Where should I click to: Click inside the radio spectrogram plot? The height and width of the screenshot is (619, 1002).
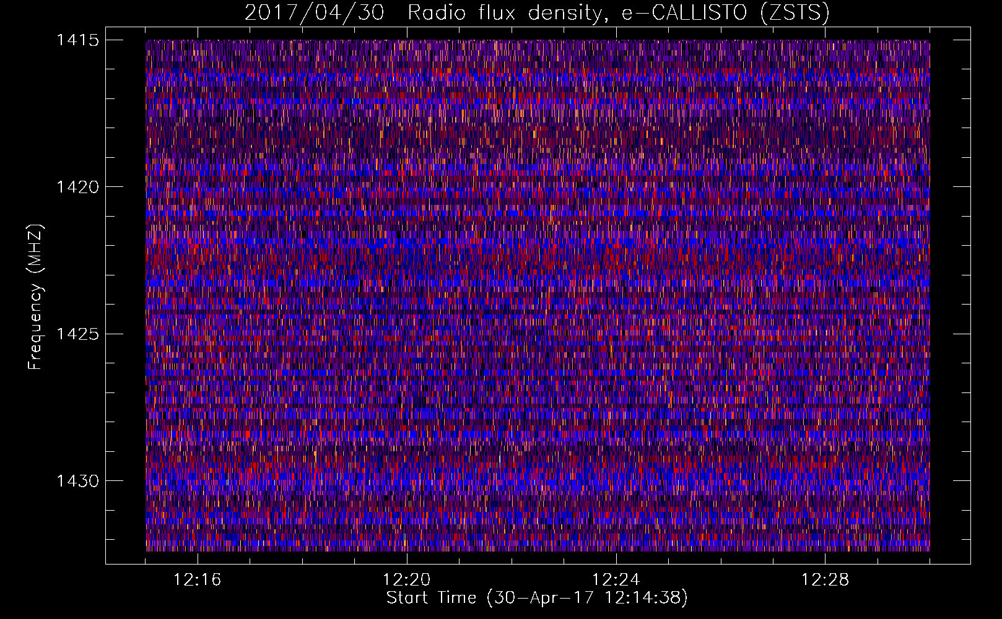pyautogui.click(x=538, y=295)
